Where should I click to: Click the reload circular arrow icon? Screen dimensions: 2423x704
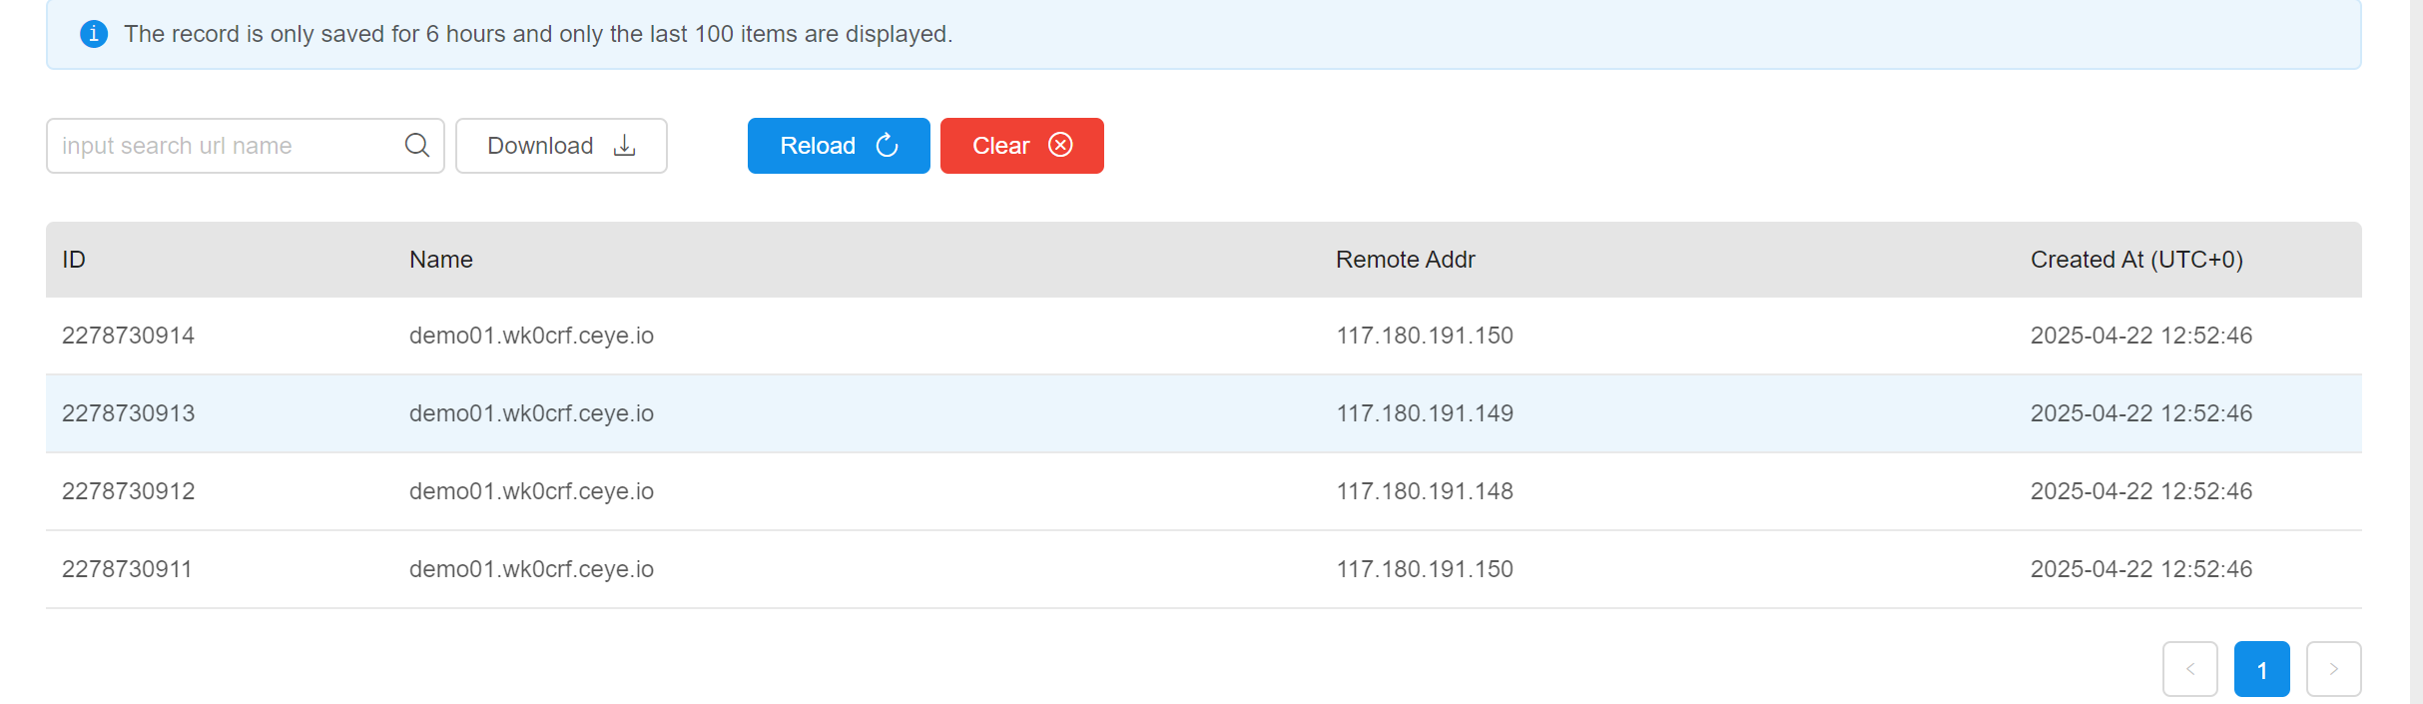888,146
